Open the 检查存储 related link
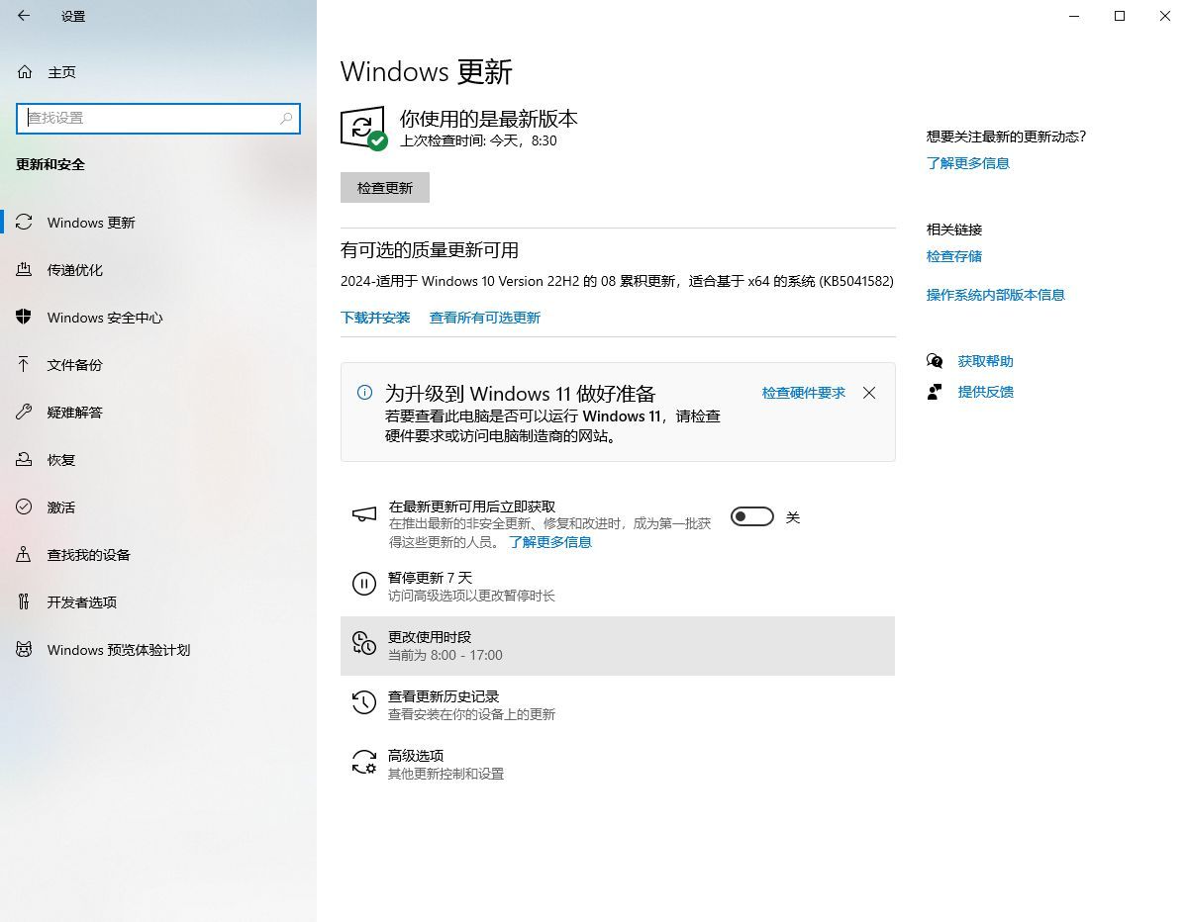 coord(954,256)
